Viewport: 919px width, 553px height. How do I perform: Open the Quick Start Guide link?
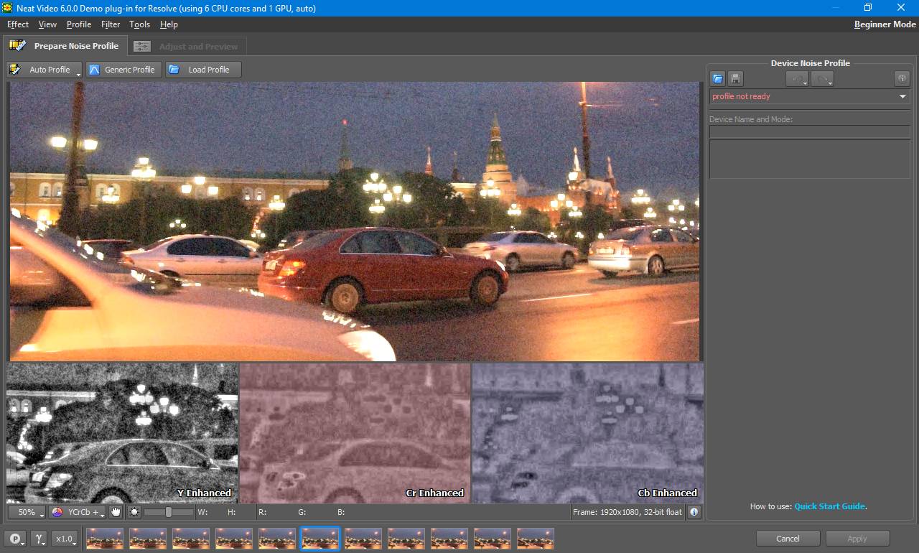click(x=829, y=506)
